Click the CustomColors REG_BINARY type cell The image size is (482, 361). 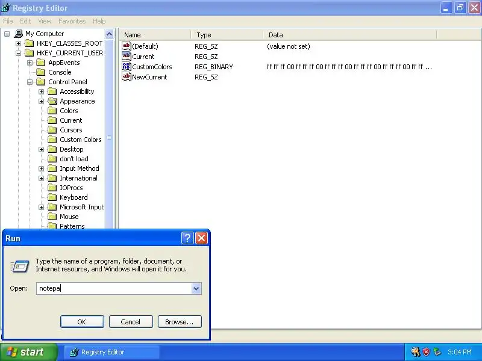[x=214, y=67]
